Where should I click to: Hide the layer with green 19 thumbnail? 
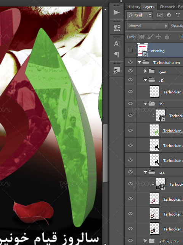[130, 130]
